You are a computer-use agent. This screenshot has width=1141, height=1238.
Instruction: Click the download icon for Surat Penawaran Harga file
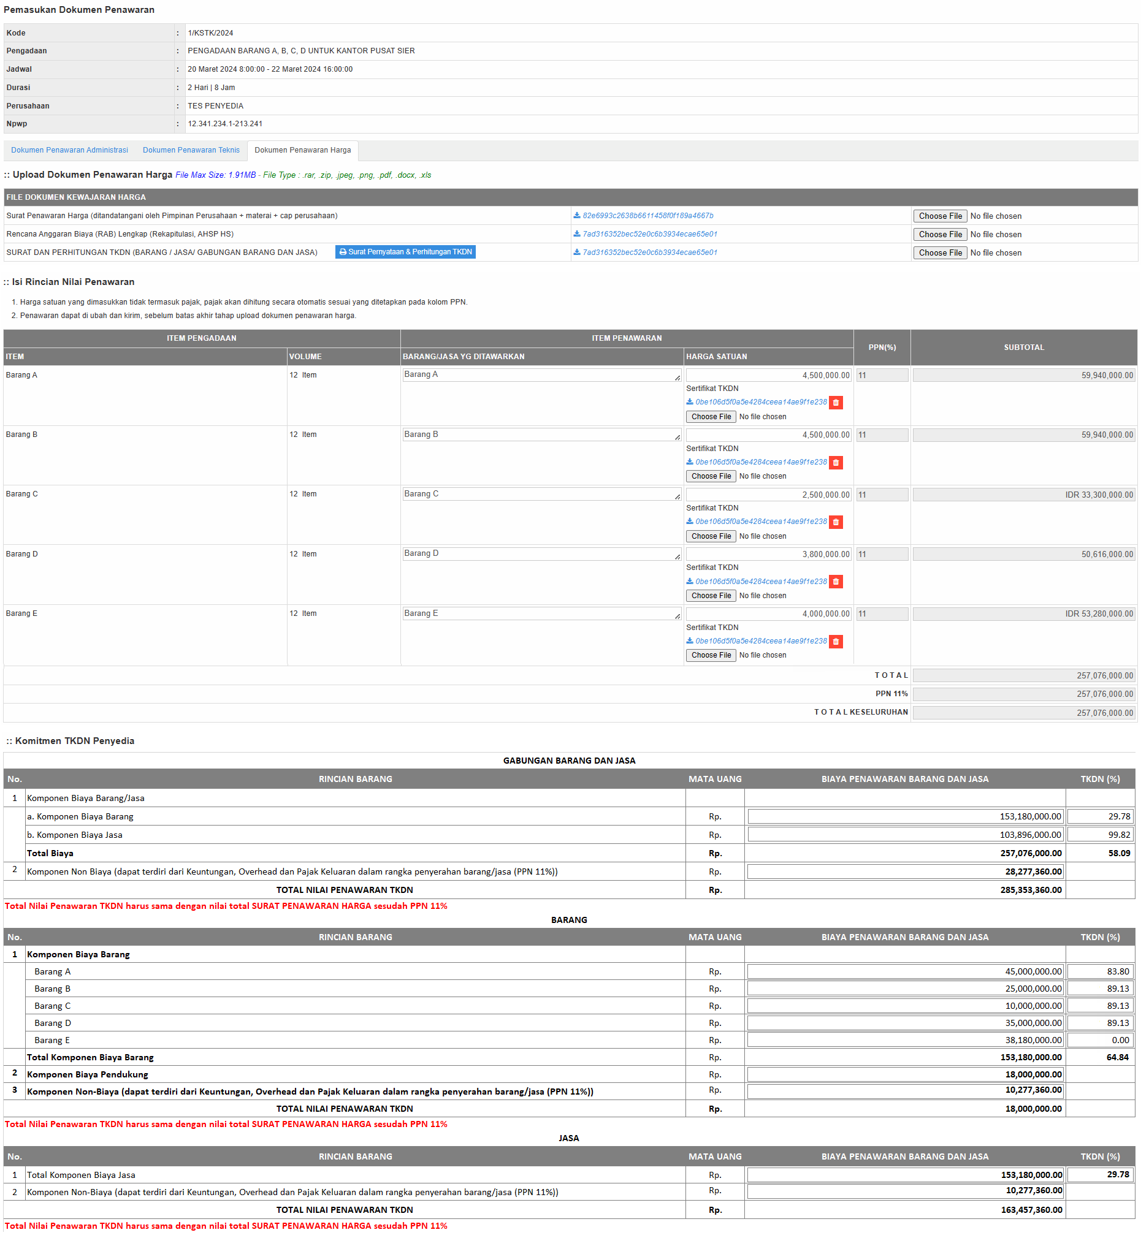click(577, 215)
